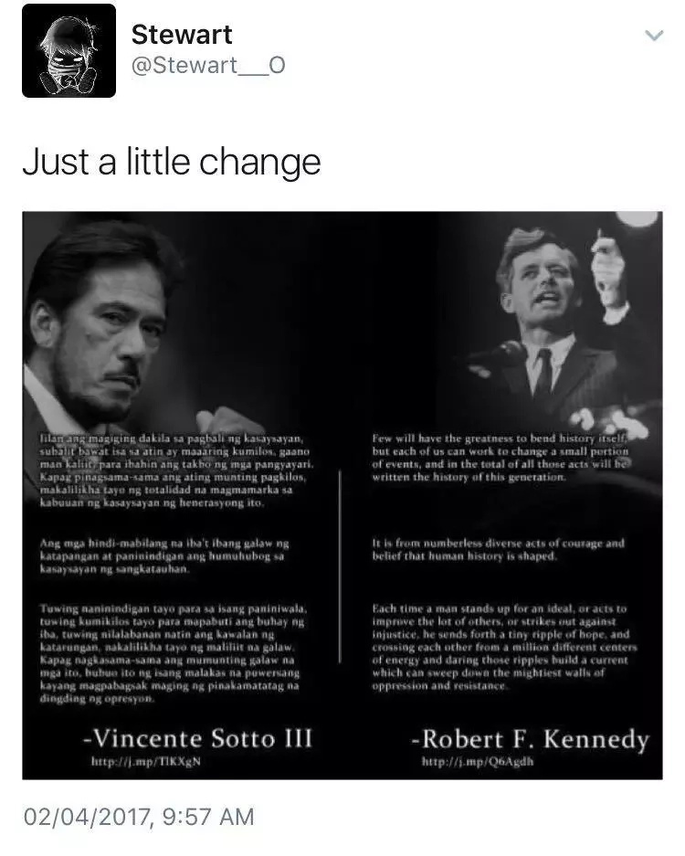
Task: Expand the tweet options chevron
Action: point(654,36)
